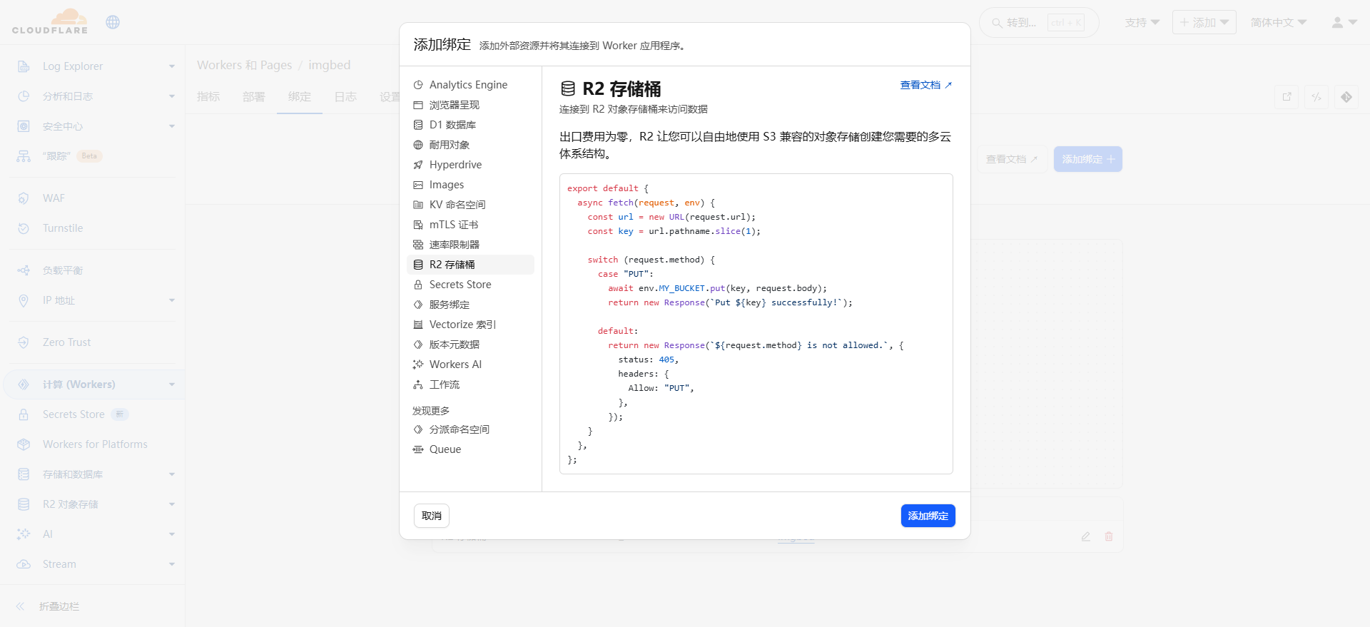Select KV 命名空间 binding type
Image resolution: width=1370 pixels, height=627 pixels.
457,205
